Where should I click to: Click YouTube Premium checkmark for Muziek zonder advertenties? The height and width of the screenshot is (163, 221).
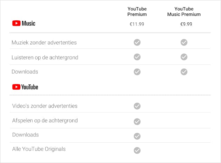point(137,42)
